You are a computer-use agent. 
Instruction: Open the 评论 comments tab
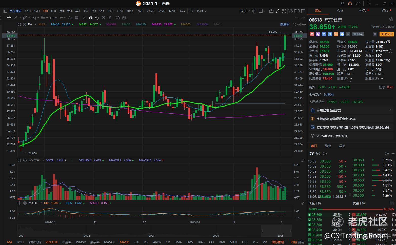[385, 11]
